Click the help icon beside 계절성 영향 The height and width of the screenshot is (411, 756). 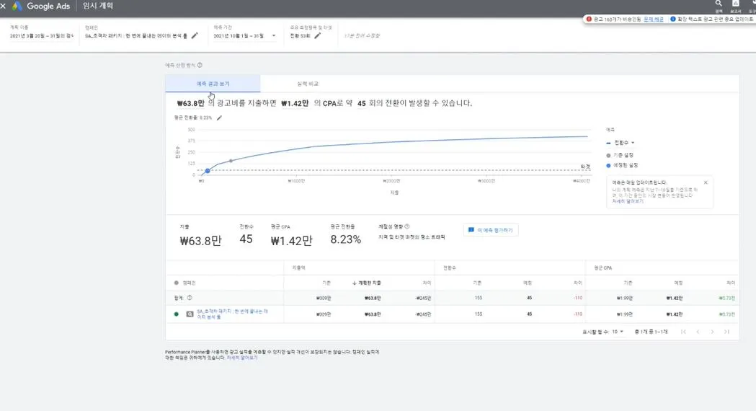tap(407, 226)
